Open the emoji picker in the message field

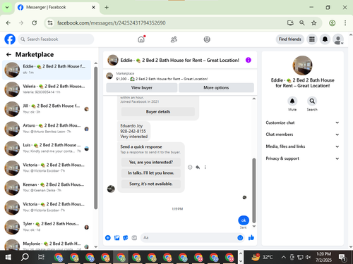240,238
